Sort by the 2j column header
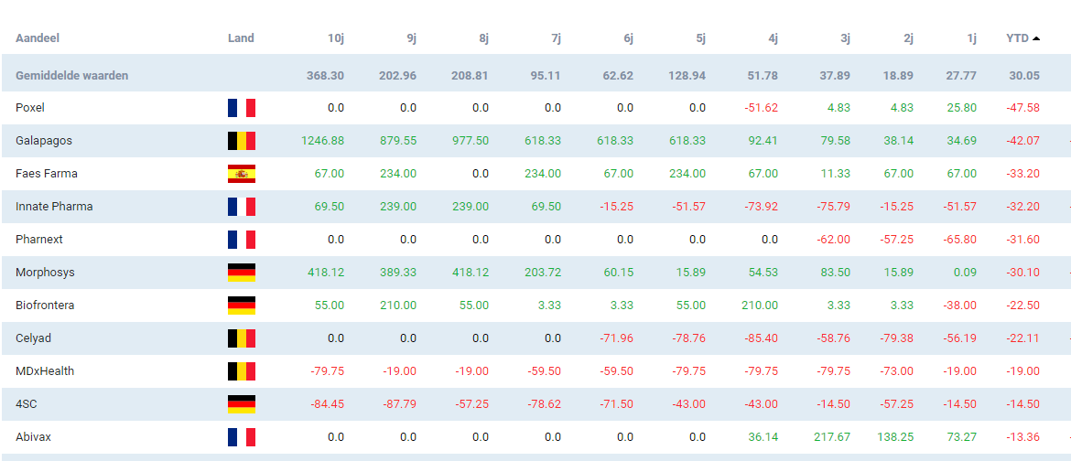The height and width of the screenshot is (461, 1071). point(908,38)
